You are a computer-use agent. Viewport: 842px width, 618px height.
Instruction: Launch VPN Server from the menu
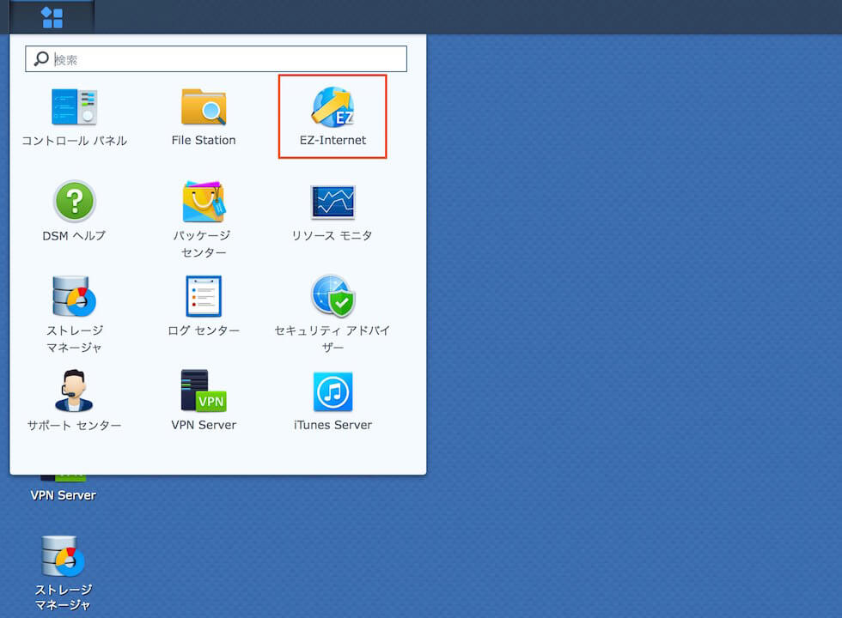tap(204, 401)
